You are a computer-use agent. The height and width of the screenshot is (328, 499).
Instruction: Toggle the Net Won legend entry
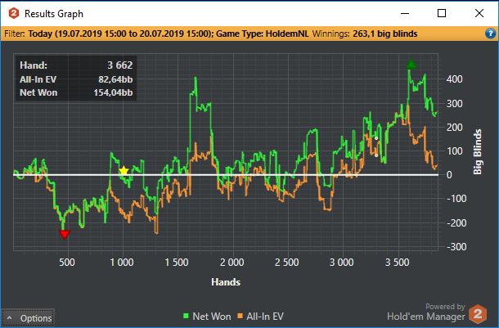click(207, 317)
